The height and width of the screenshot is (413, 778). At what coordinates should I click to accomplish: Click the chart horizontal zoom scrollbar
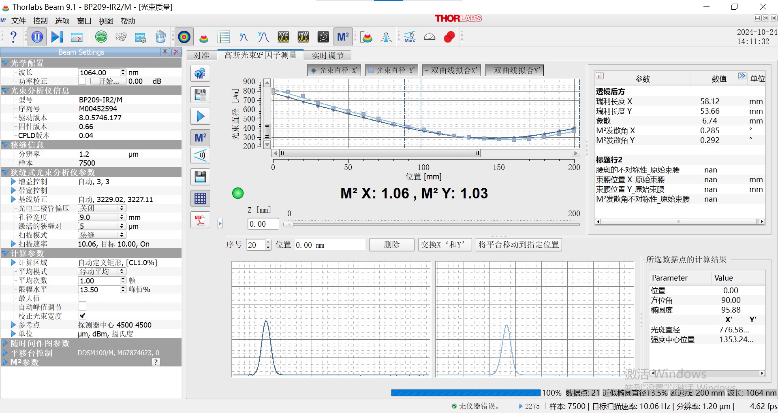coord(380,153)
